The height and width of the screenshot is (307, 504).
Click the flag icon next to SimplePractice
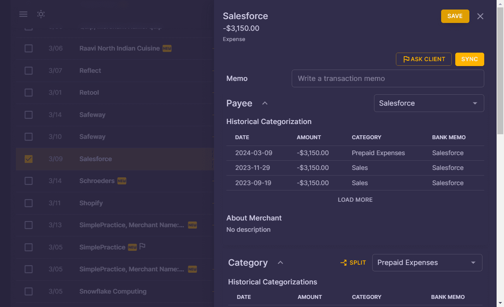(x=142, y=246)
